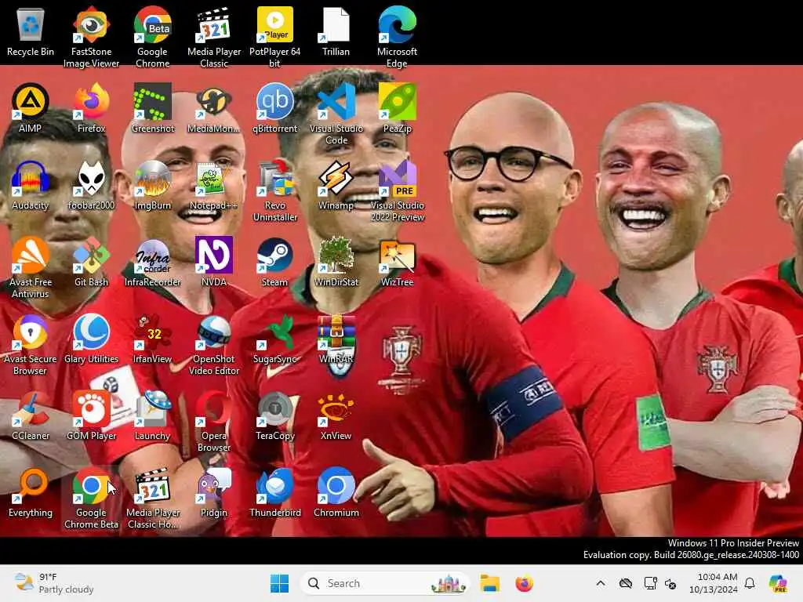Expand the hidden system tray icons

(x=601, y=583)
